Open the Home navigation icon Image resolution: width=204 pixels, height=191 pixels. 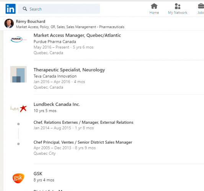pos(154,6)
